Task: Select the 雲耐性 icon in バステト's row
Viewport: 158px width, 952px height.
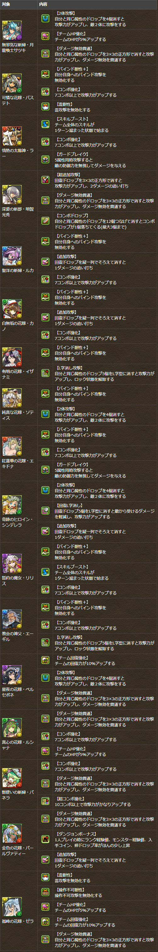Action: point(45,107)
